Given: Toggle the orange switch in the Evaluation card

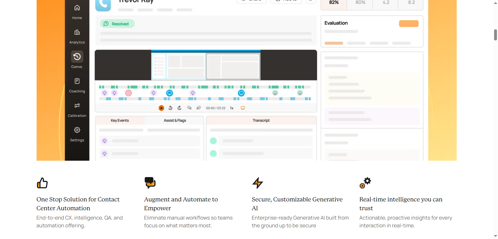Looking at the screenshot, I should pyautogui.click(x=409, y=23).
